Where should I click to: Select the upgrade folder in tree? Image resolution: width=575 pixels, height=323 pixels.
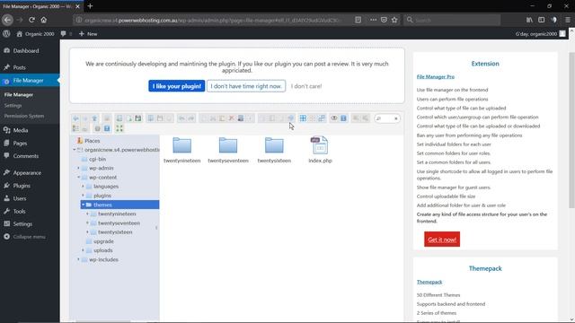[103, 241]
